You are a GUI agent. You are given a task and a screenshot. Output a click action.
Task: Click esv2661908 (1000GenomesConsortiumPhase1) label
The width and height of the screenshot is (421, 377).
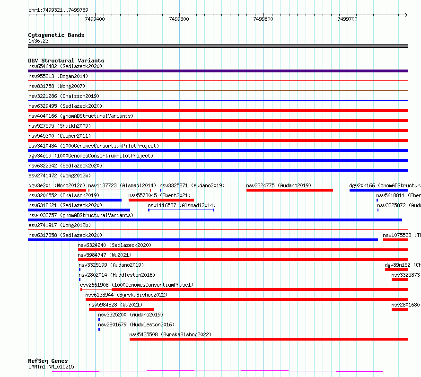coord(137,285)
